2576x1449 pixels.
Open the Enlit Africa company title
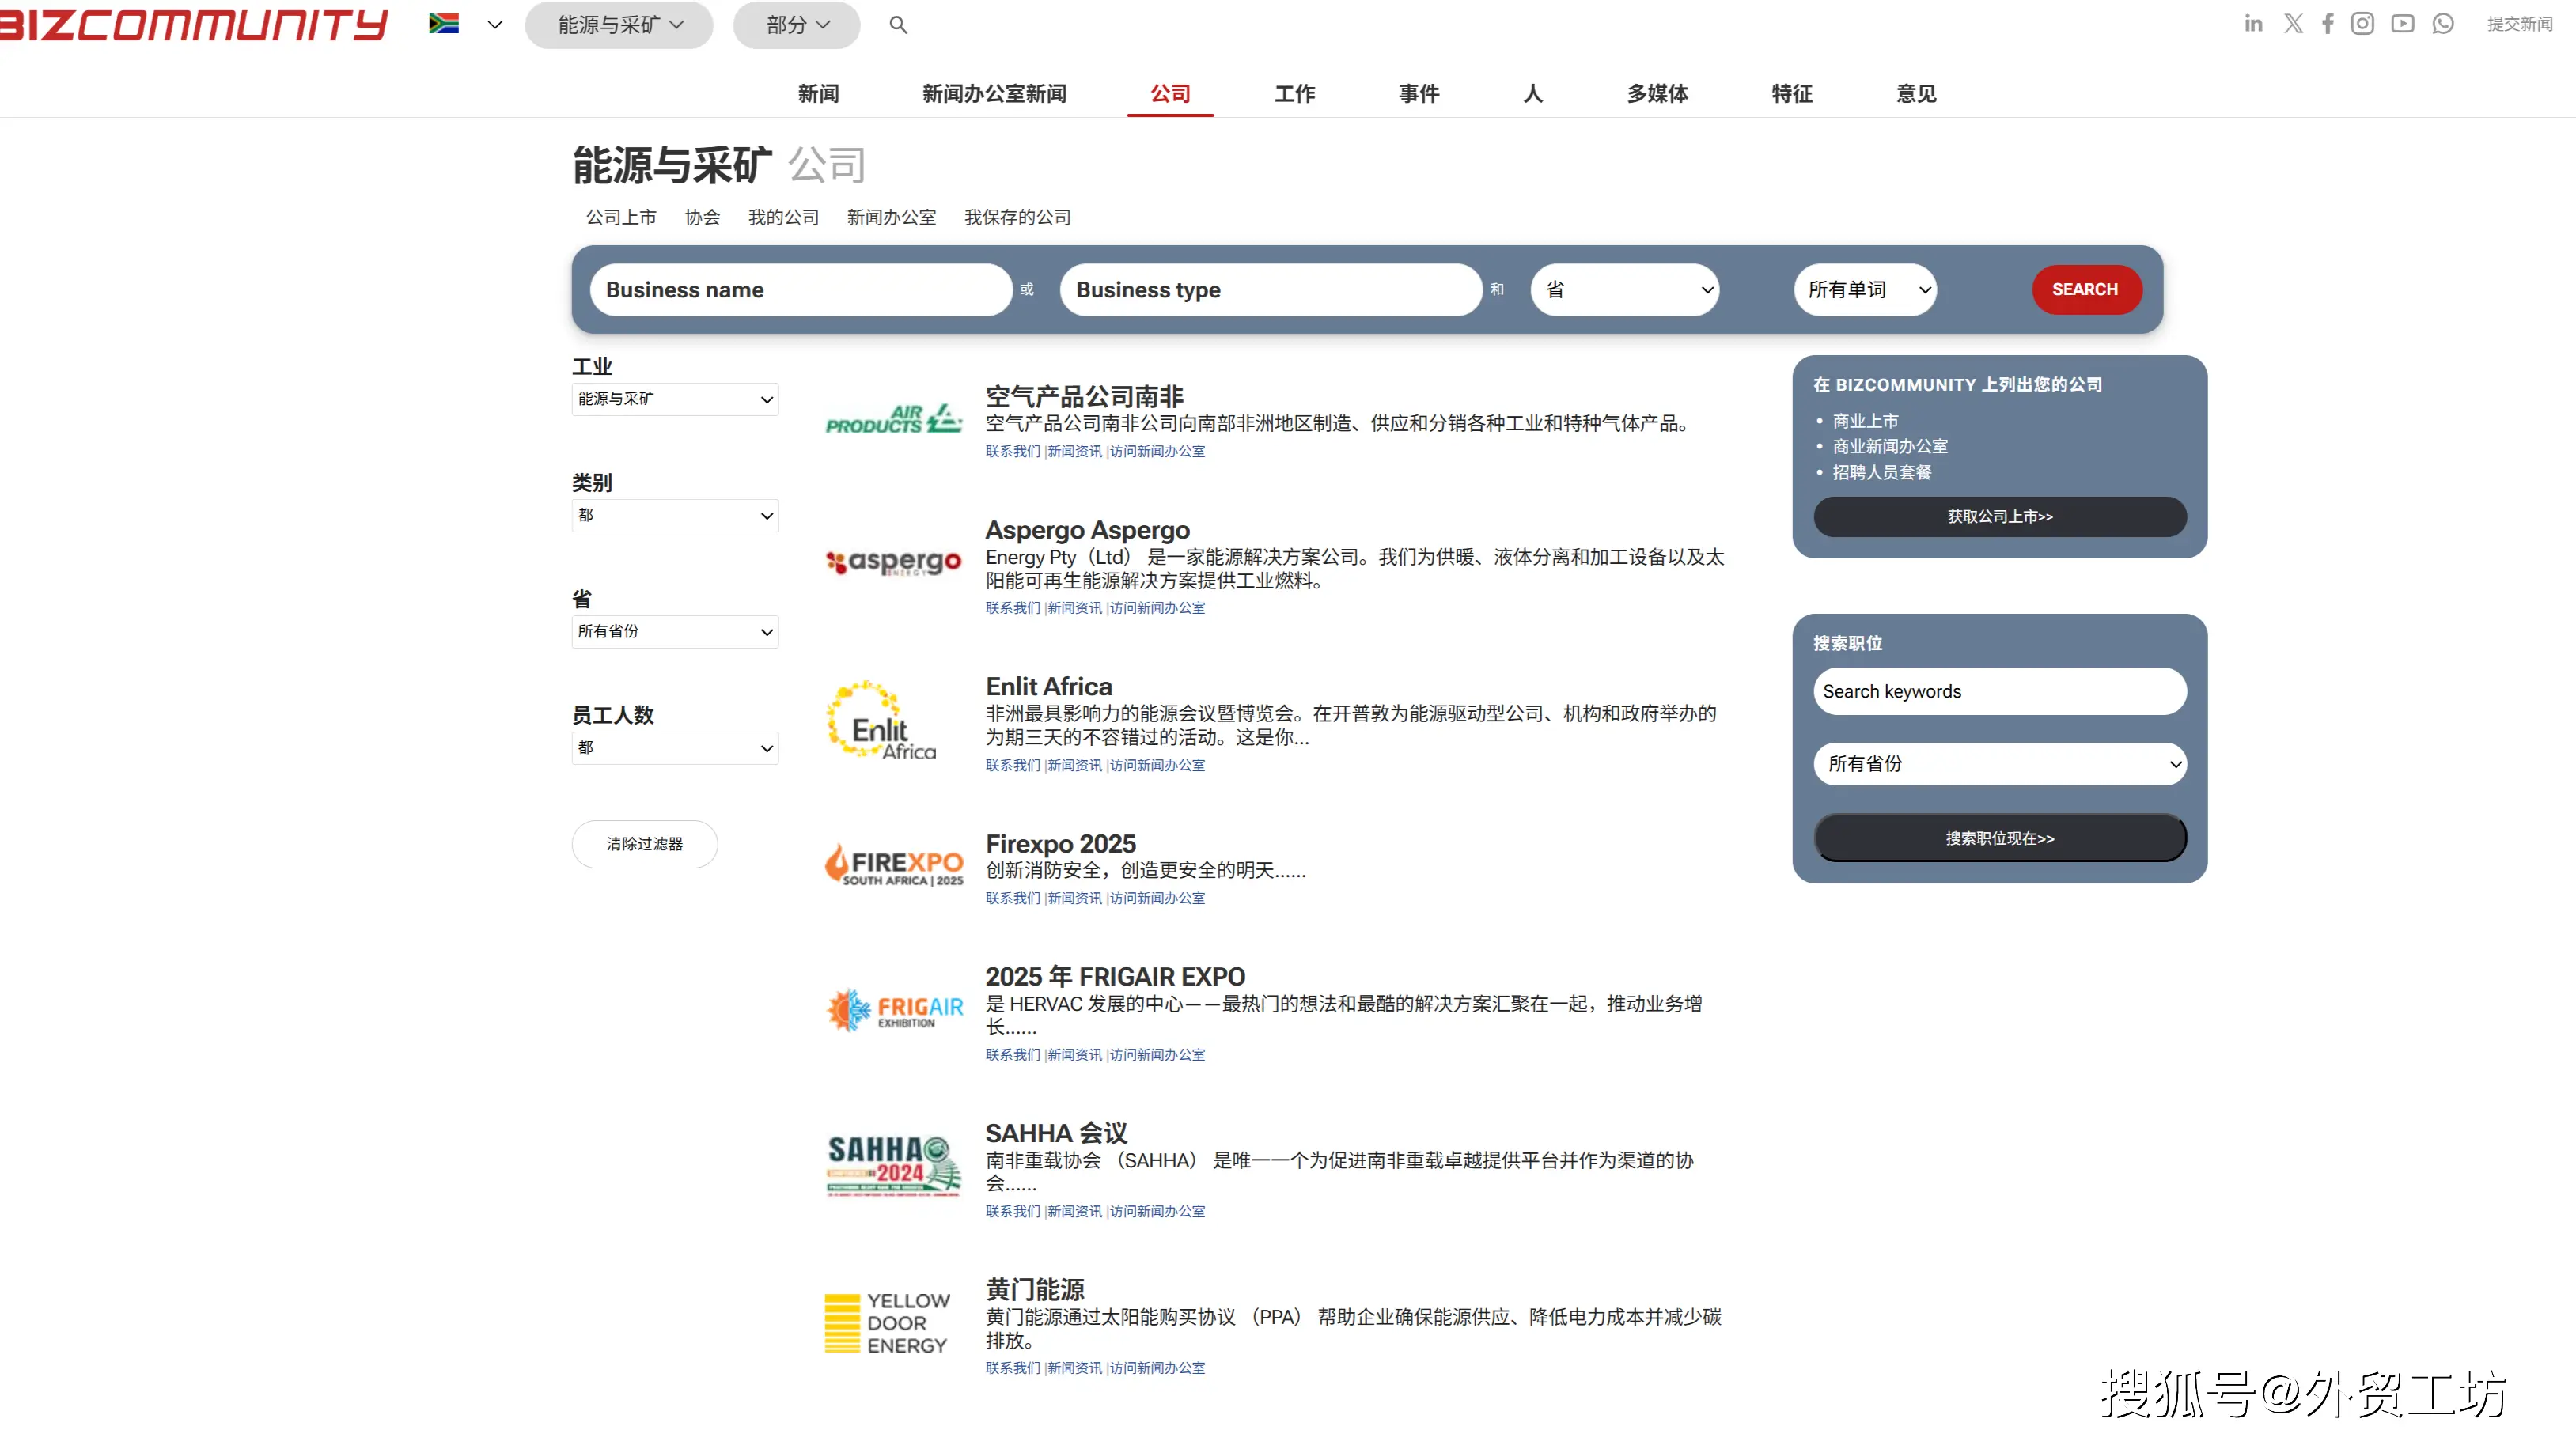tap(1049, 686)
